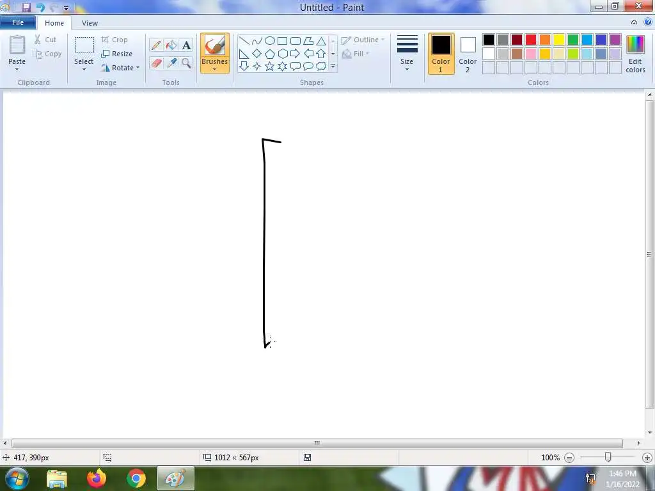Choose the Polygon shape
The height and width of the screenshot is (491, 655).
pyautogui.click(x=308, y=41)
